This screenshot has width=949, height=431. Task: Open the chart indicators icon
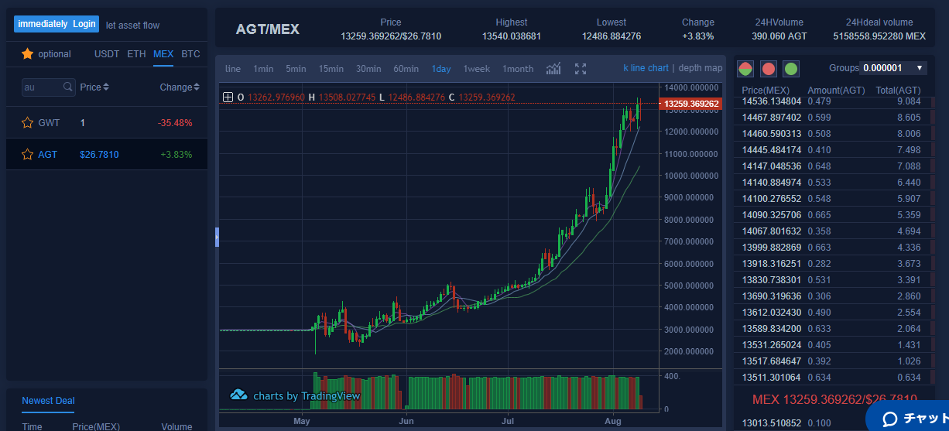[553, 69]
